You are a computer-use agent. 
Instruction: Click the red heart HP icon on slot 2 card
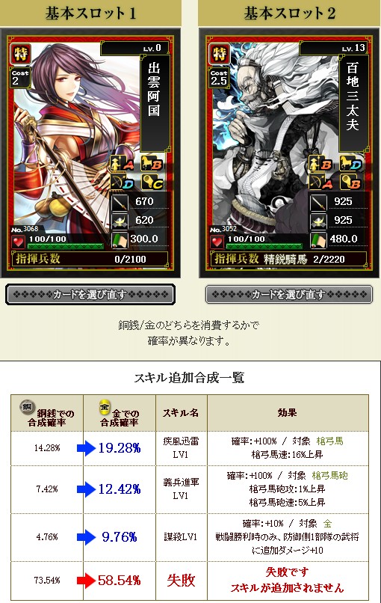click(x=217, y=242)
